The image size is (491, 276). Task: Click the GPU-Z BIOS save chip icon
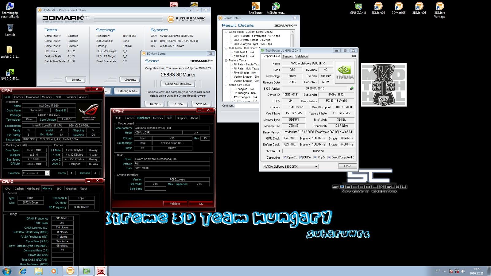pos(351,88)
